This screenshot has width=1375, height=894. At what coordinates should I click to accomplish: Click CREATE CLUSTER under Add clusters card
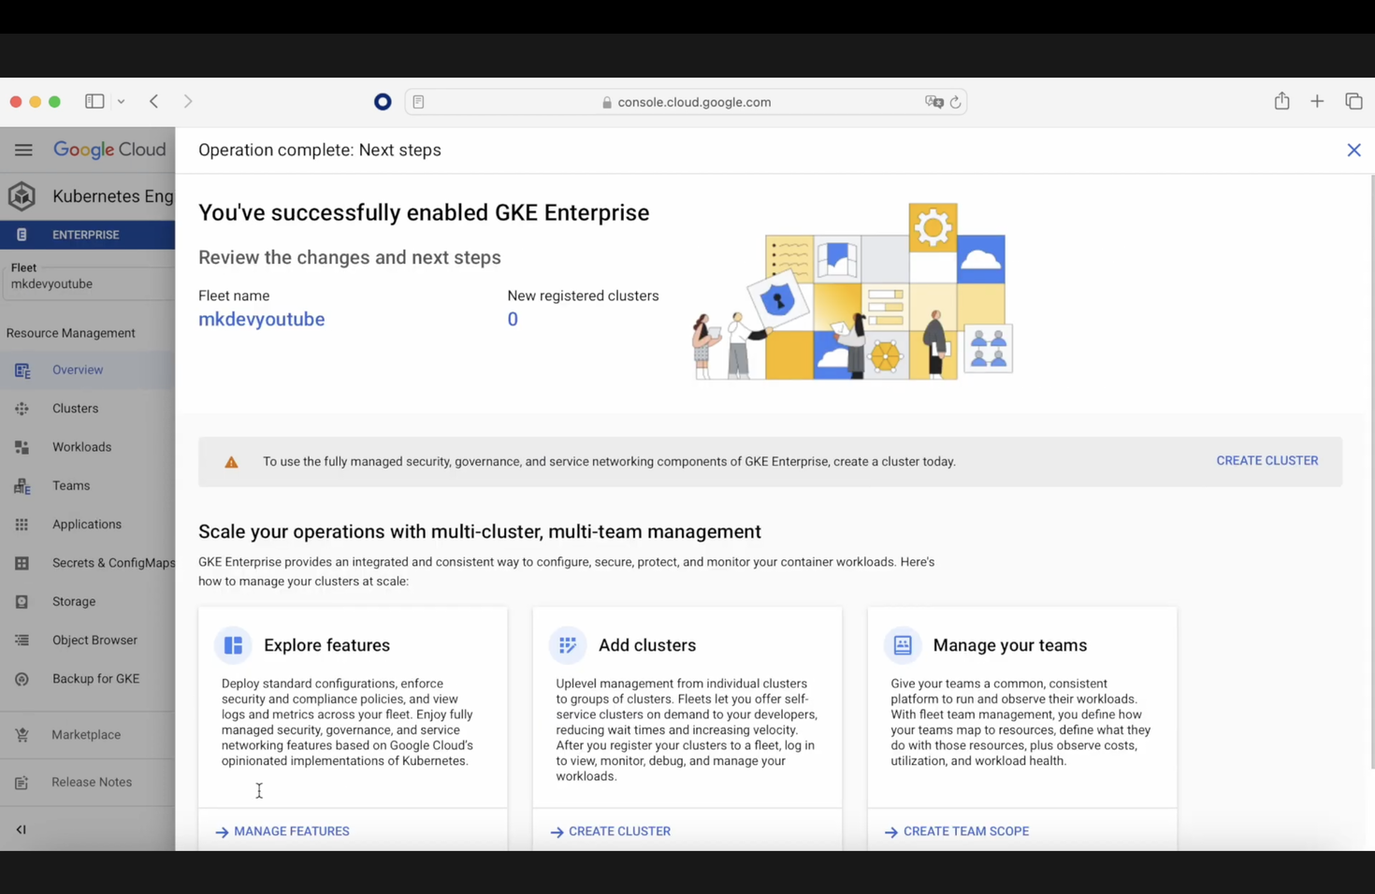(610, 831)
